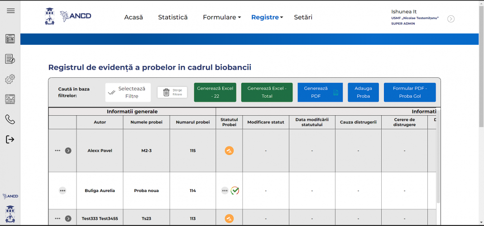The image size is (484, 226).
Task: Open the forms list sidebar icon
Action: 10,39
